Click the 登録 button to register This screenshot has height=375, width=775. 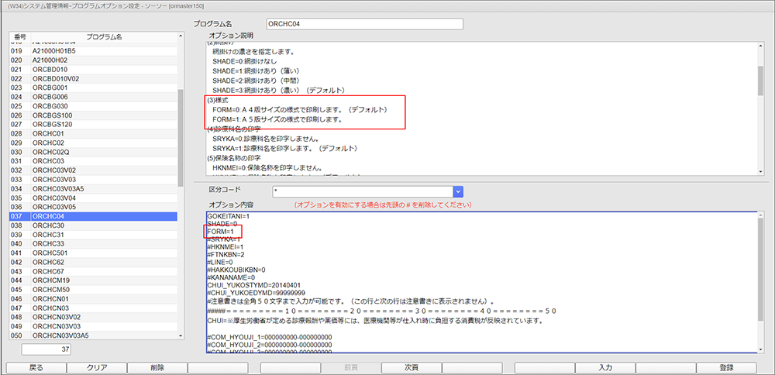(726, 368)
